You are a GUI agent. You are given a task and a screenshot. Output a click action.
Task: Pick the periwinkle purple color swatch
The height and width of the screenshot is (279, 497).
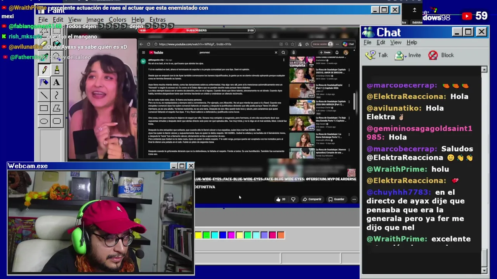[x=264, y=235]
